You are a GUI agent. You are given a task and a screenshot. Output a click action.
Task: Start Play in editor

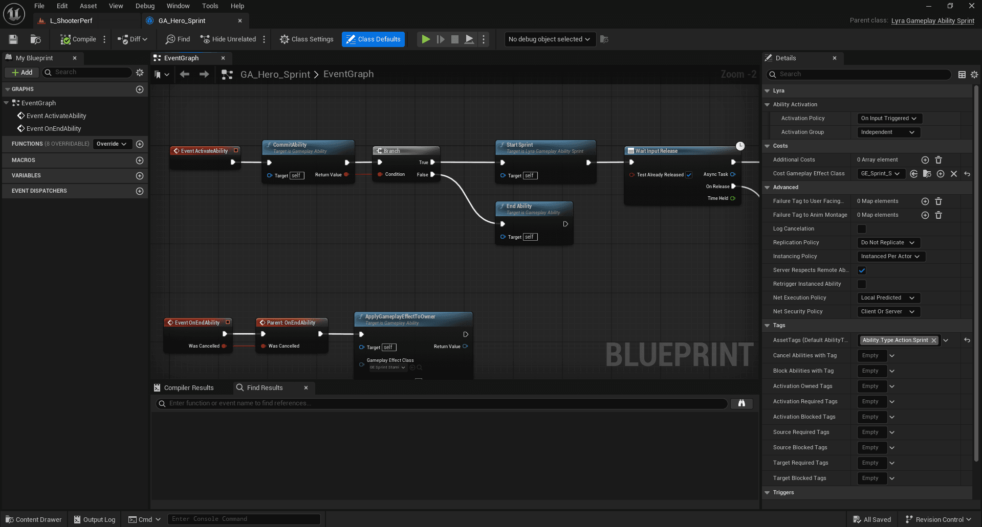[x=426, y=39]
